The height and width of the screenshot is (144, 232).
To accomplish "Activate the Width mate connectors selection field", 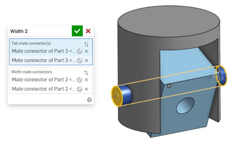I will pyautogui.click(x=51, y=80).
